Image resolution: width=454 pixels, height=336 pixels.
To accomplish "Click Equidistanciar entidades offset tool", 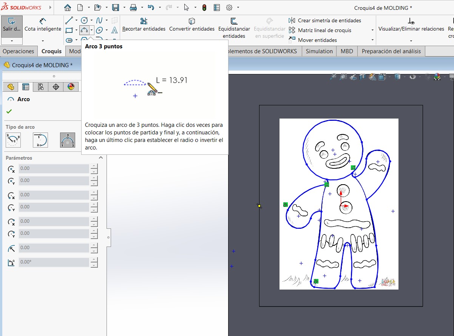I will 234,28.
